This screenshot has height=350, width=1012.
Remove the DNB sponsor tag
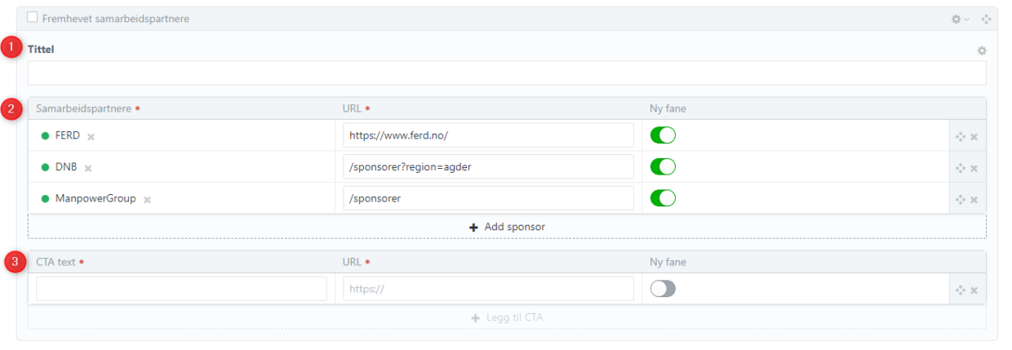[x=88, y=168]
